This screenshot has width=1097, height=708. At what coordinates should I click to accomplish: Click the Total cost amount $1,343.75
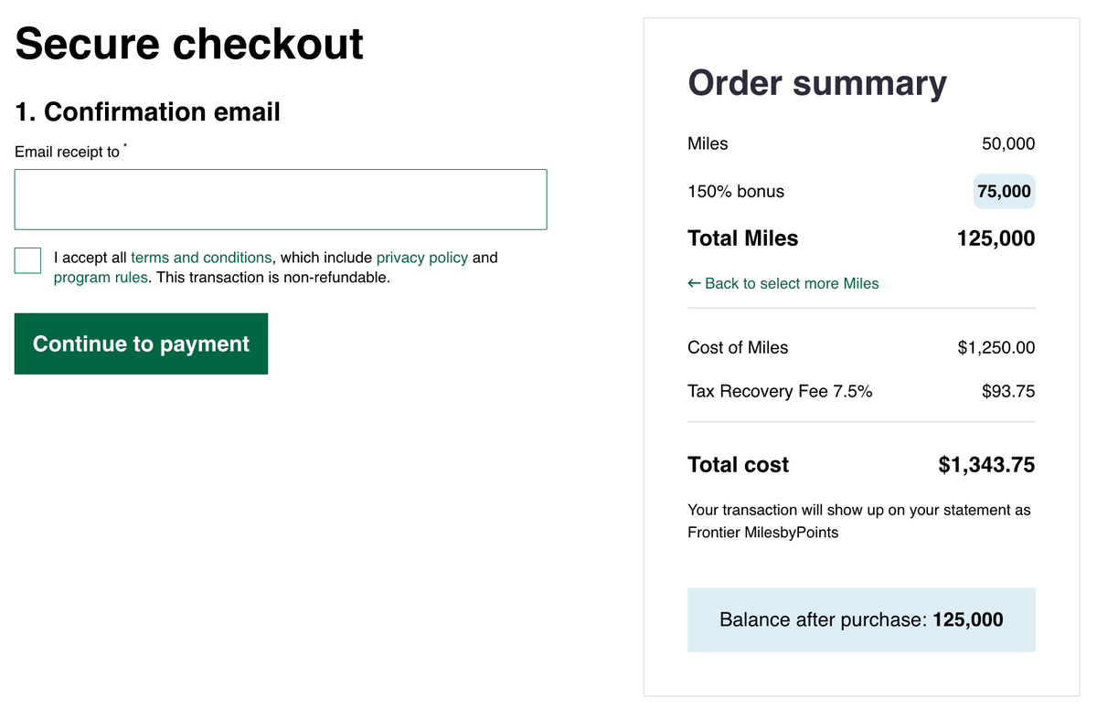[985, 464]
